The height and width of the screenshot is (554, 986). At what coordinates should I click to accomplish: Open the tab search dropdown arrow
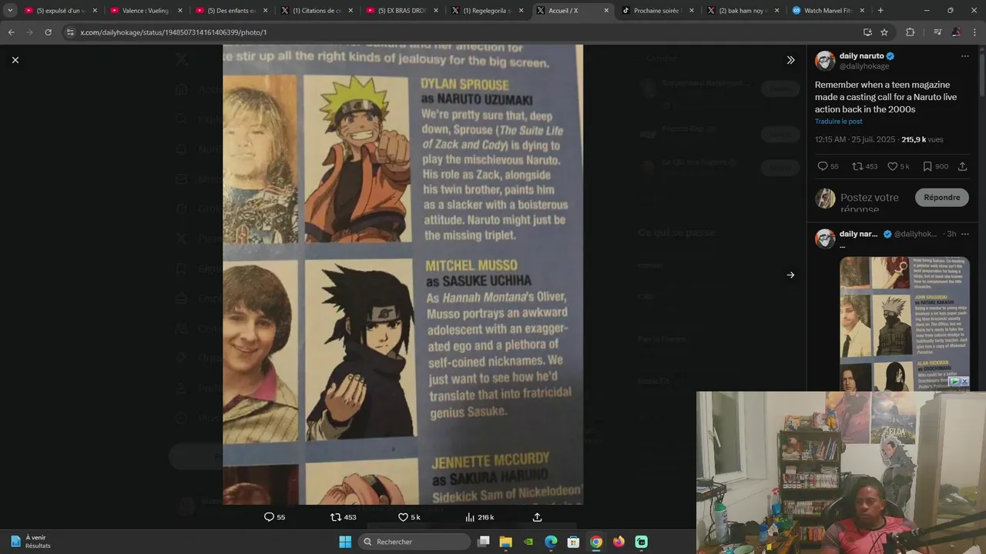10,11
